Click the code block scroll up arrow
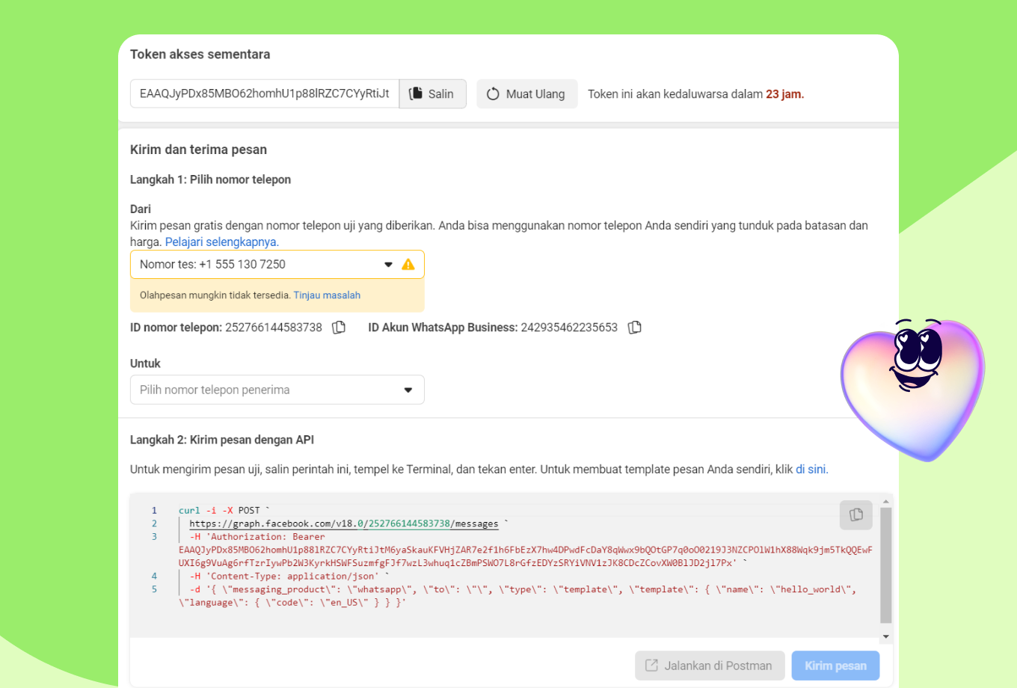 [x=886, y=502]
